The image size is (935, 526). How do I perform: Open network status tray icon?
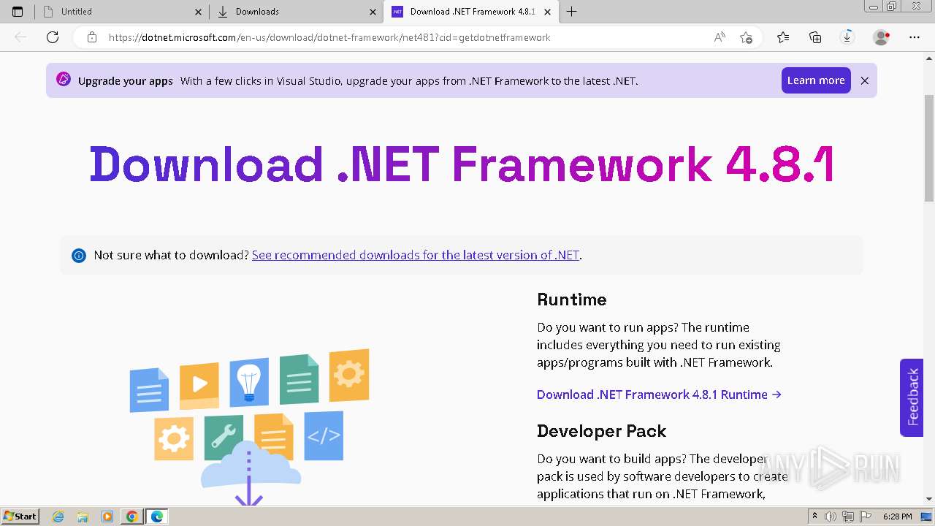(x=847, y=517)
